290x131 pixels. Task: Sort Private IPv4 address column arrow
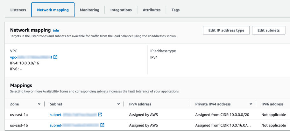pyautogui.click(x=251, y=104)
